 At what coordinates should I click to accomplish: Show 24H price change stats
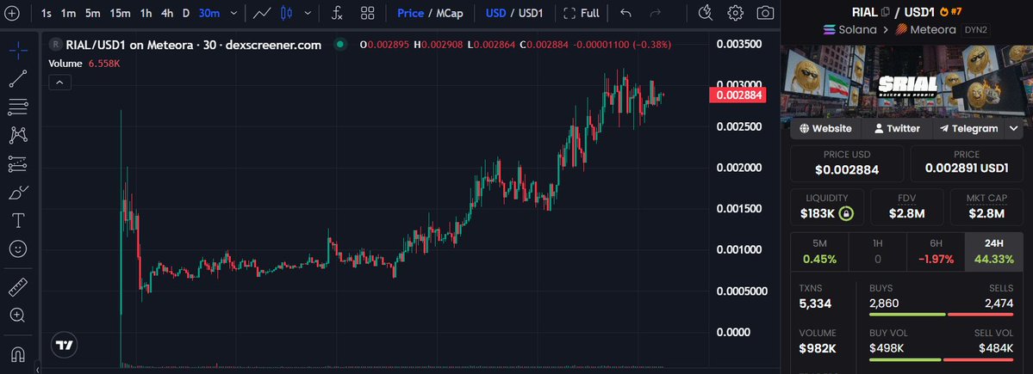pos(993,252)
